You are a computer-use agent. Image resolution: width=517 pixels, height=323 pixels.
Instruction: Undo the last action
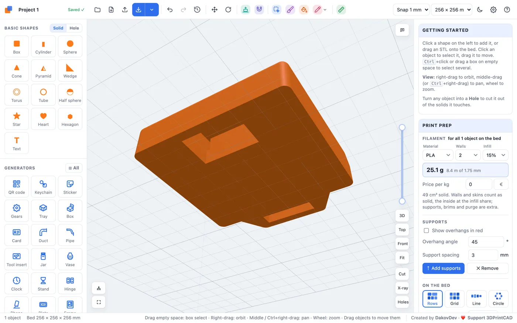[x=170, y=10]
